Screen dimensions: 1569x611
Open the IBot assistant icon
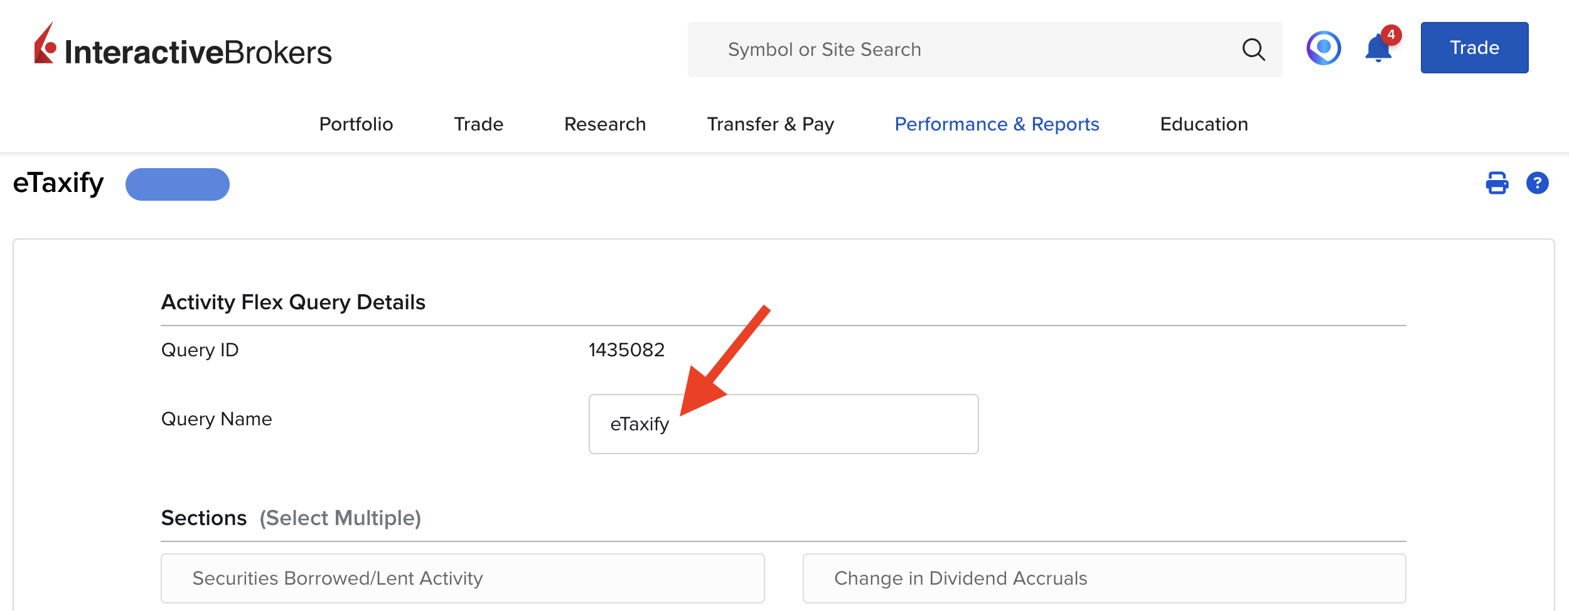(x=1324, y=48)
